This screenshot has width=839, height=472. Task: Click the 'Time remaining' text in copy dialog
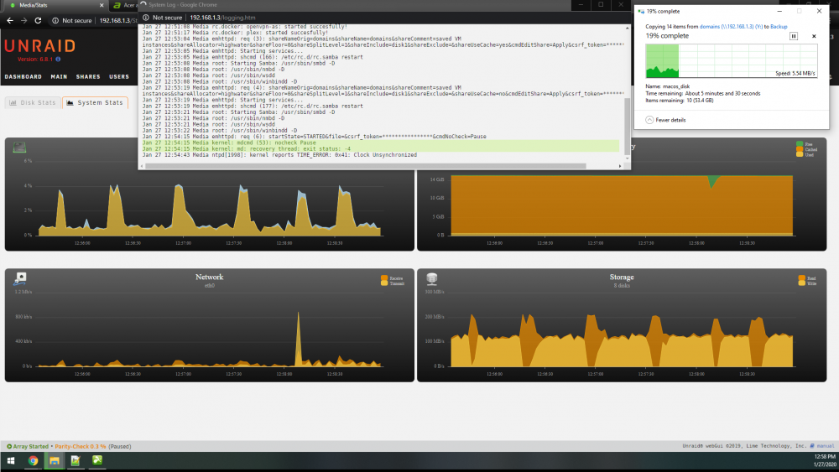pyautogui.click(x=702, y=94)
